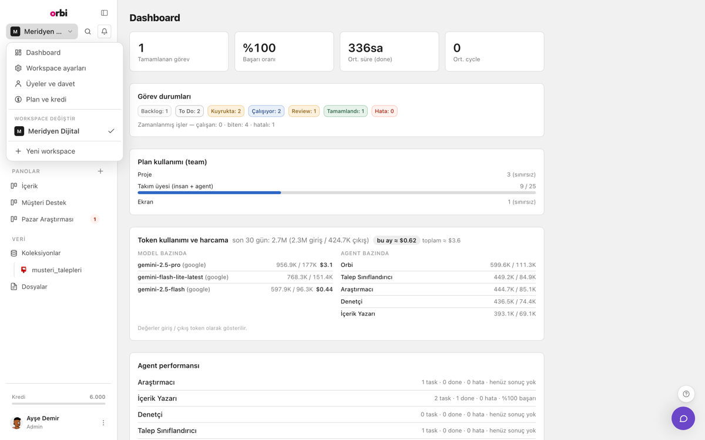The image size is (705, 440).
Task: Click the Talep Sınıflandırıcı token usage row
Action: pyautogui.click(x=438, y=277)
